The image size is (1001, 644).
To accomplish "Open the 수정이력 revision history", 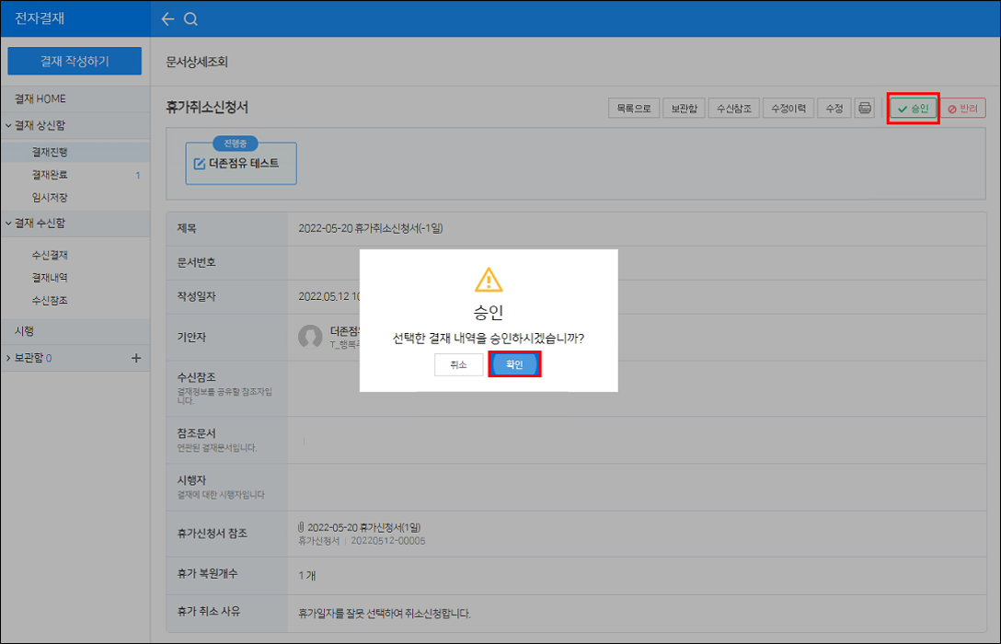I will [x=788, y=109].
